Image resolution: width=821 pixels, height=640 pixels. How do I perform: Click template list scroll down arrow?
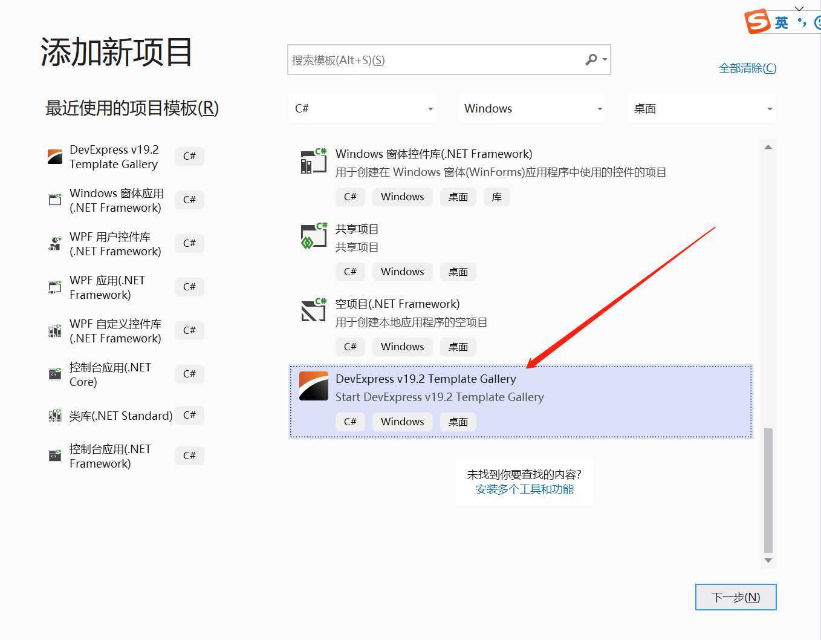coord(768,561)
